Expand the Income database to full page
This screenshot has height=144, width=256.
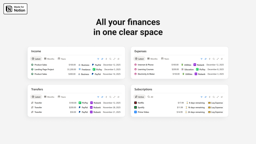[x=114, y=59]
